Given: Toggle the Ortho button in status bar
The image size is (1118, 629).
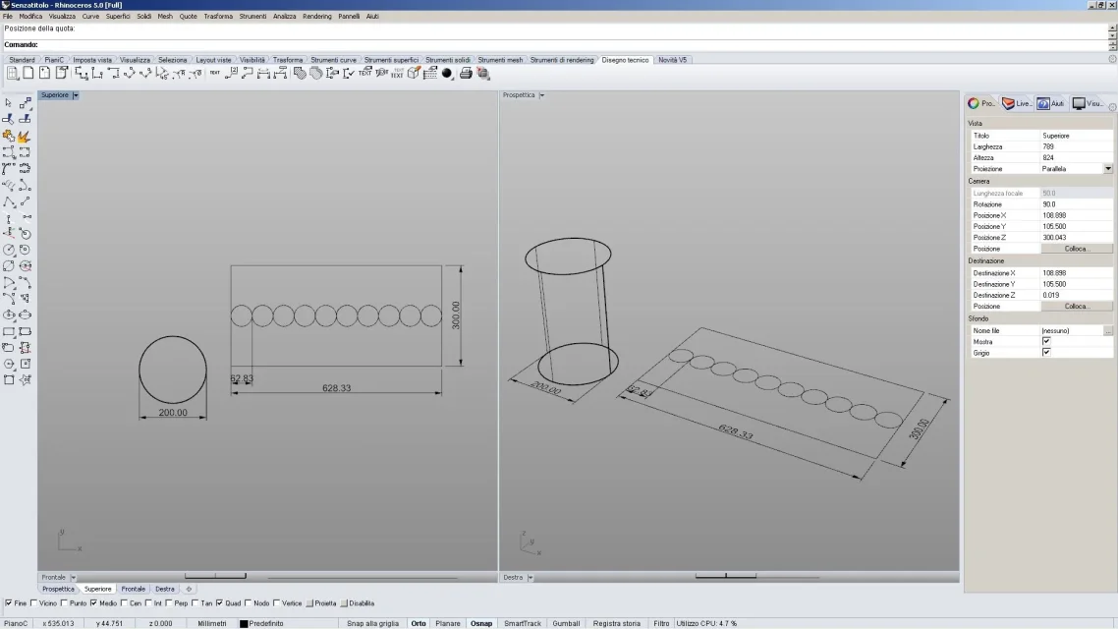Looking at the screenshot, I should [x=419, y=623].
